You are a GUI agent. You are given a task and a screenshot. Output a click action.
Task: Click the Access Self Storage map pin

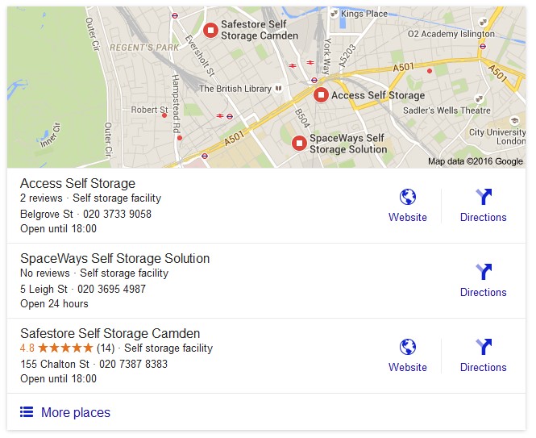pos(321,95)
